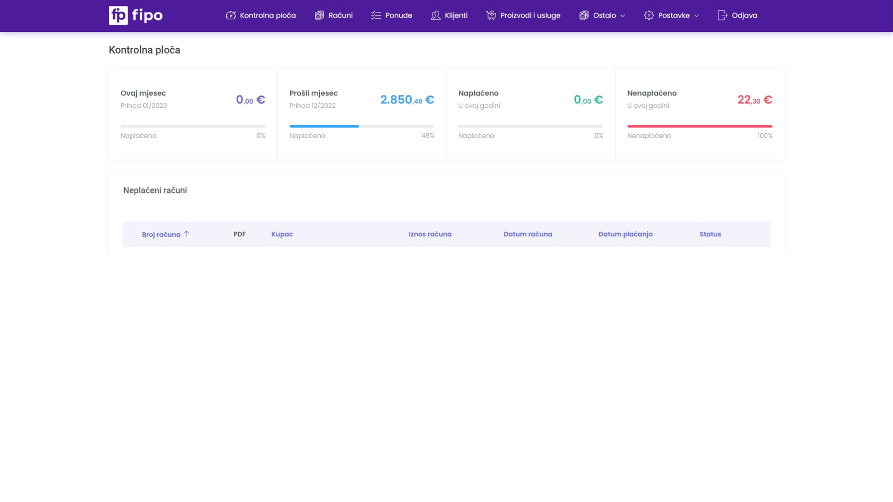This screenshot has height=502, width=893.
Task: Click the Kontrolna ploča gauge icon
Action: [x=231, y=15]
